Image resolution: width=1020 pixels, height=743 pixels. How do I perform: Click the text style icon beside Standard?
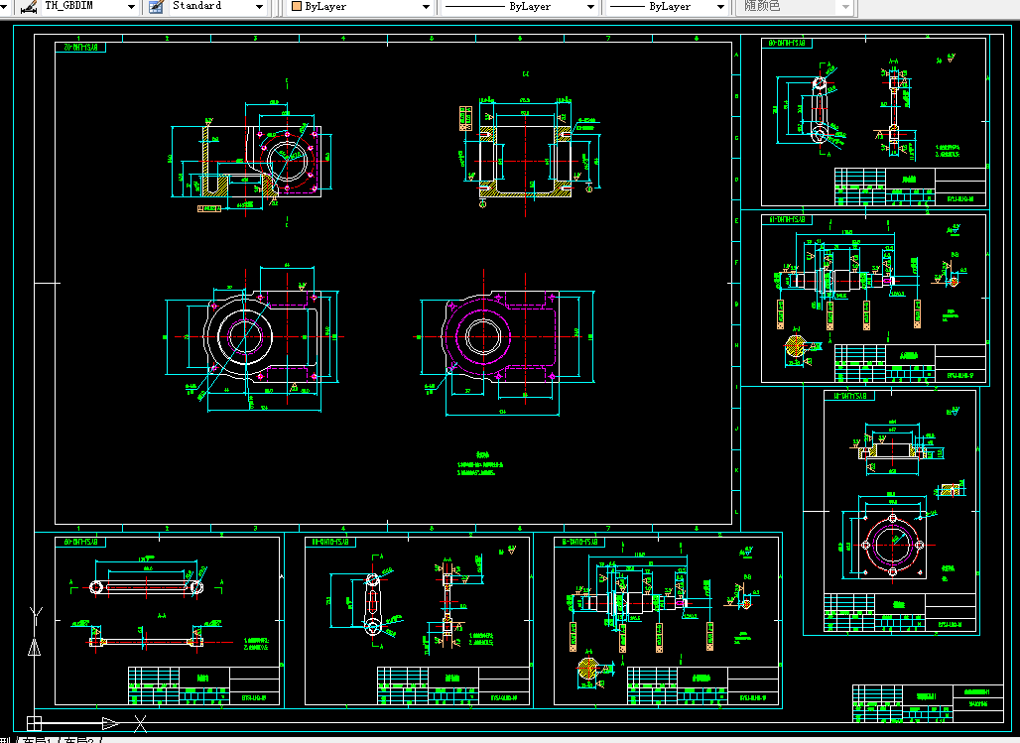coord(156,7)
